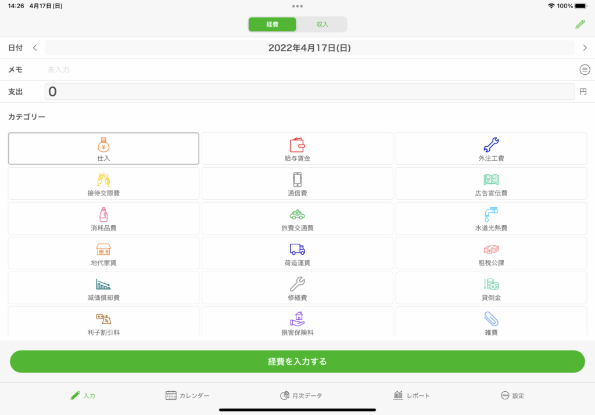Pick the 外注工賃 blue wrench category

[492, 149]
